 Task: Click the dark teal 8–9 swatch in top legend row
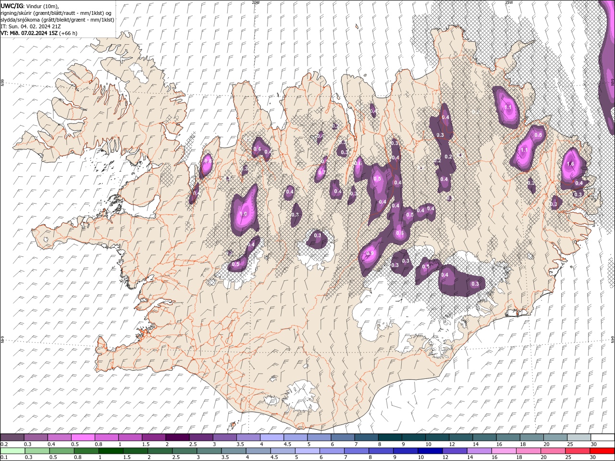click(x=390, y=437)
